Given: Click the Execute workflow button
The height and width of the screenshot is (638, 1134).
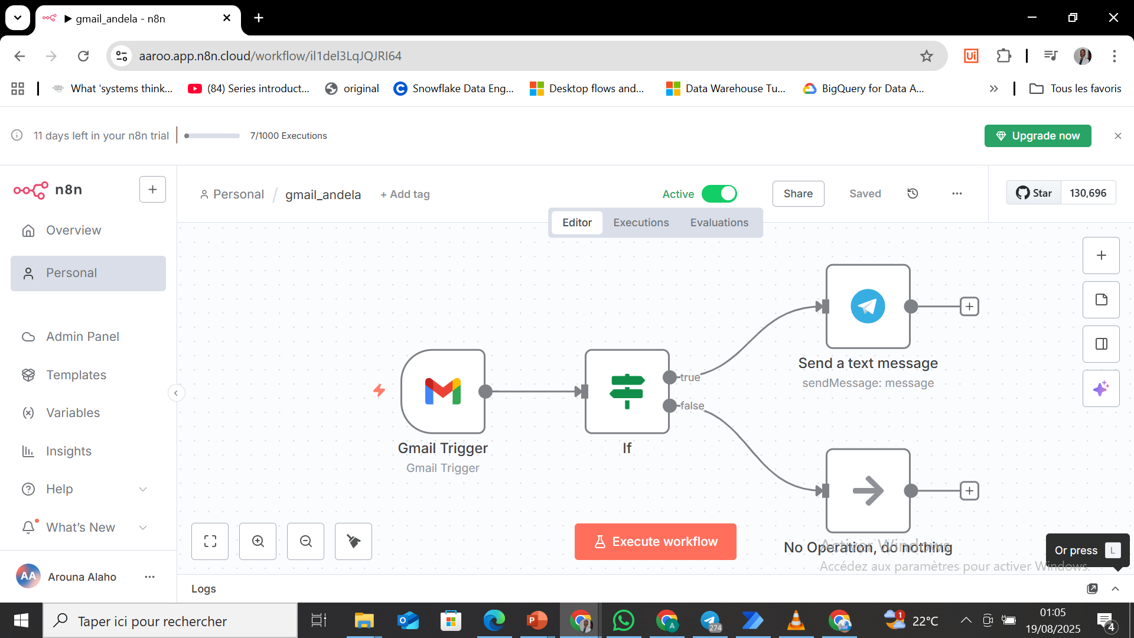Looking at the screenshot, I should [x=655, y=542].
